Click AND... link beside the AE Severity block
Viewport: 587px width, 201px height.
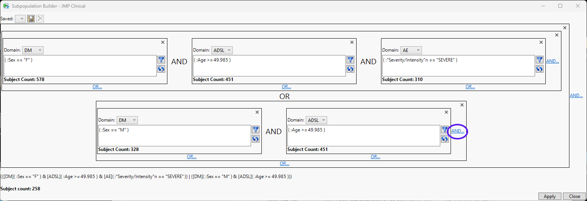553,61
